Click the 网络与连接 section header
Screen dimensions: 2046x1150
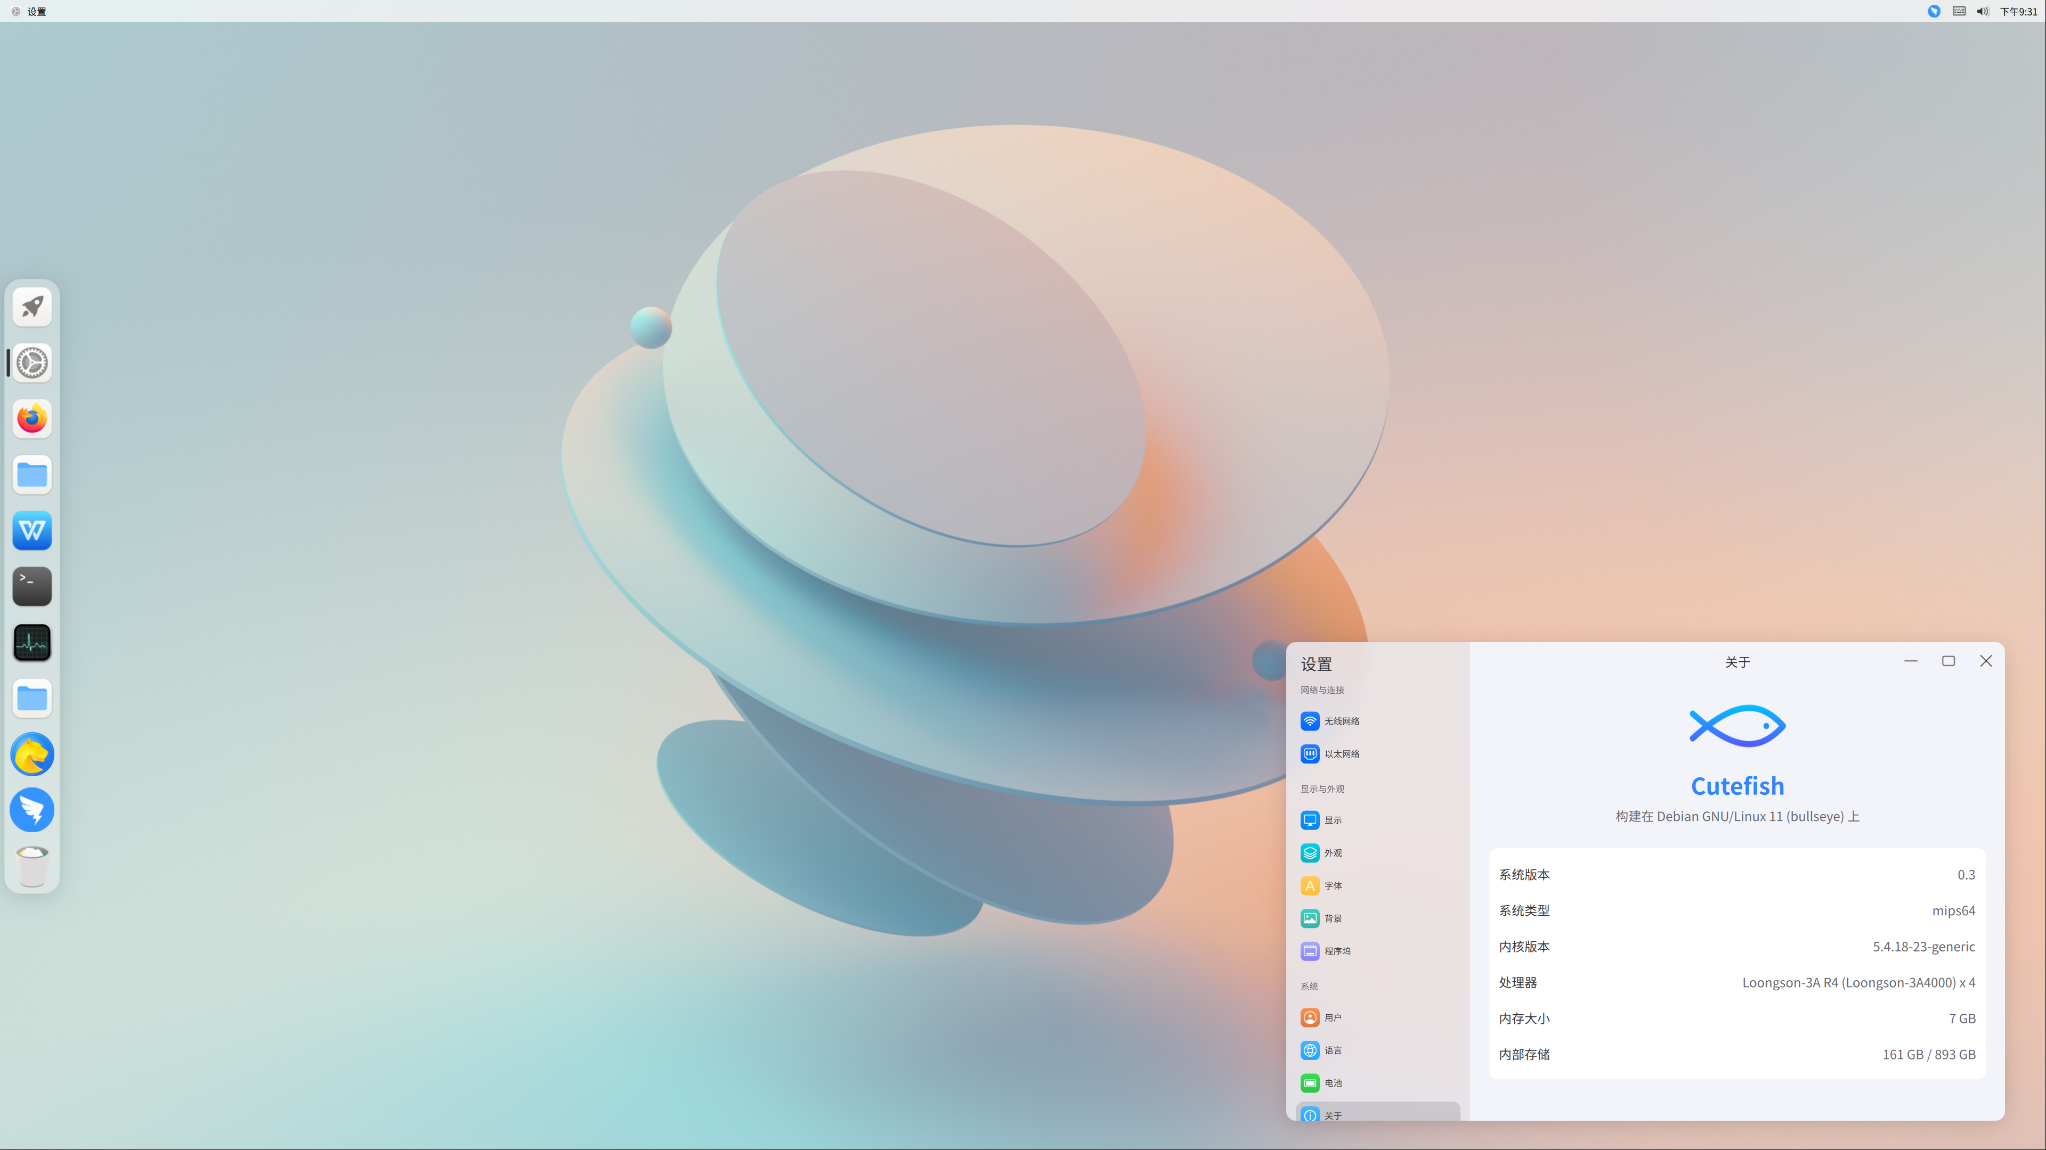pyautogui.click(x=1321, y=689)
